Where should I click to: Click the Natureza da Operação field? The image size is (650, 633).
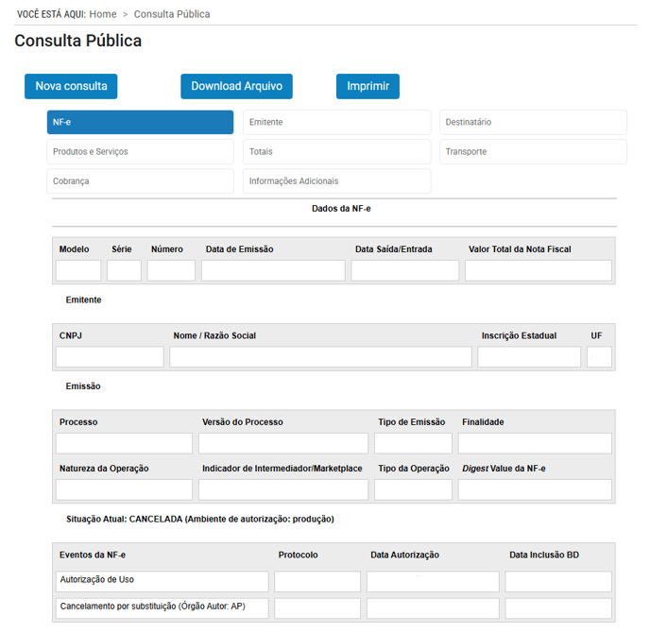click(124, 489)
